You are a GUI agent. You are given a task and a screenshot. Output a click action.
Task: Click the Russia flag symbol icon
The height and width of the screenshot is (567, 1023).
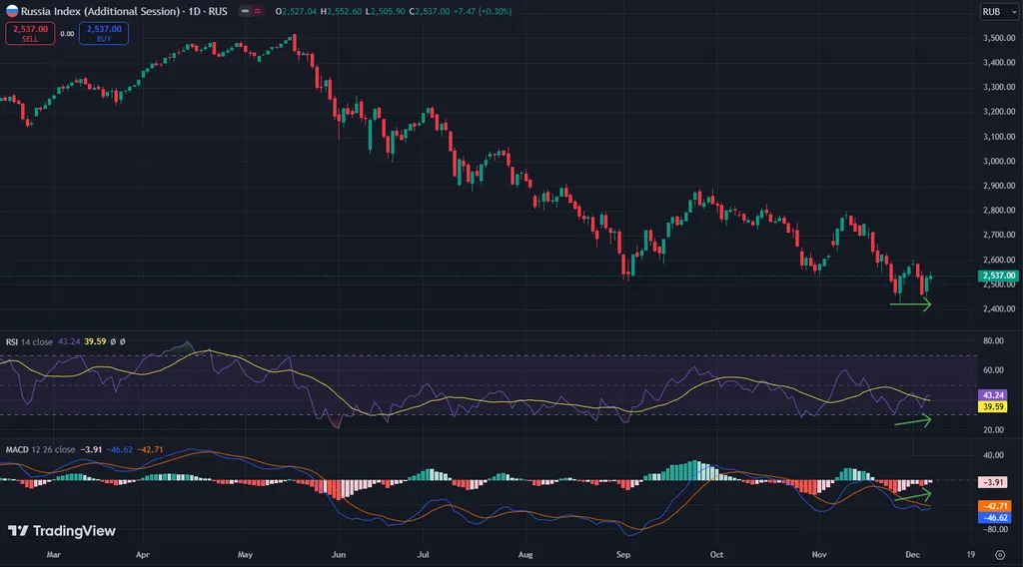tap(11, 11)
